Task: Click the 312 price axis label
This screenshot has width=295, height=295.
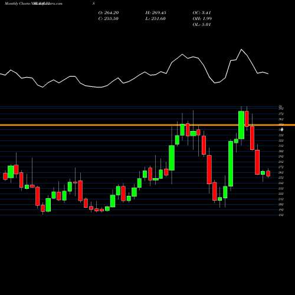Action: pyautogui.click(x=281, y=146)
